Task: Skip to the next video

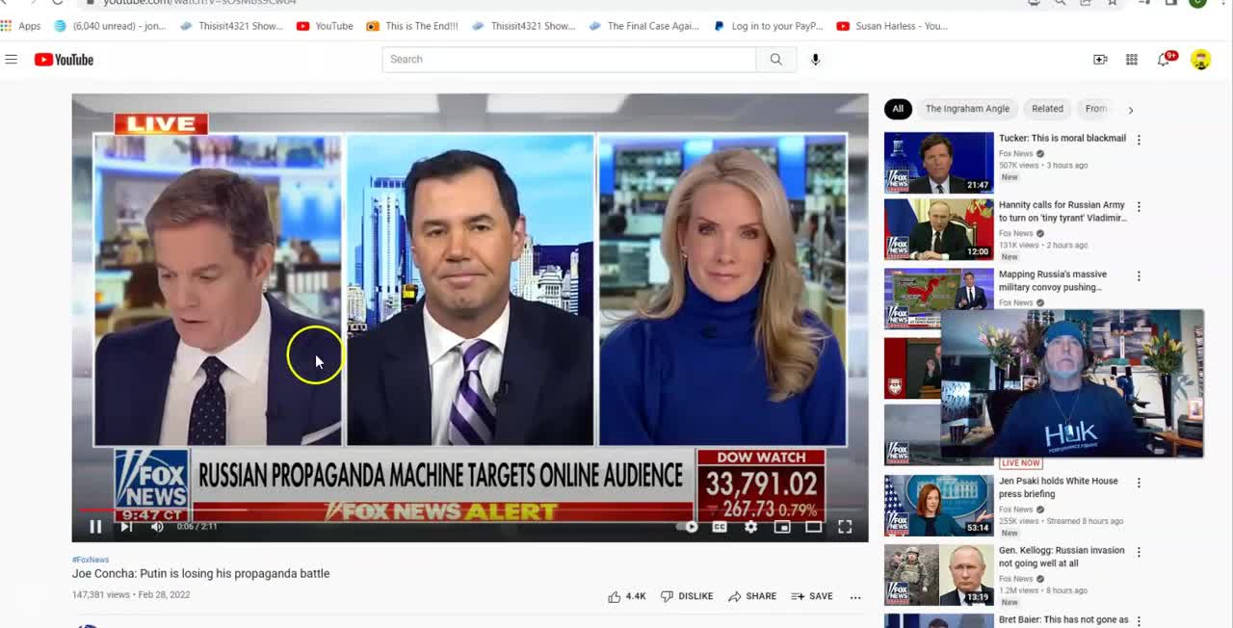Action: point(126,527)
